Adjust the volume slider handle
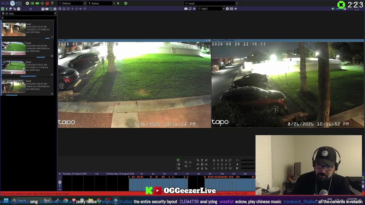Viewport: 365px width, 205px height. [x=344, y=9]
